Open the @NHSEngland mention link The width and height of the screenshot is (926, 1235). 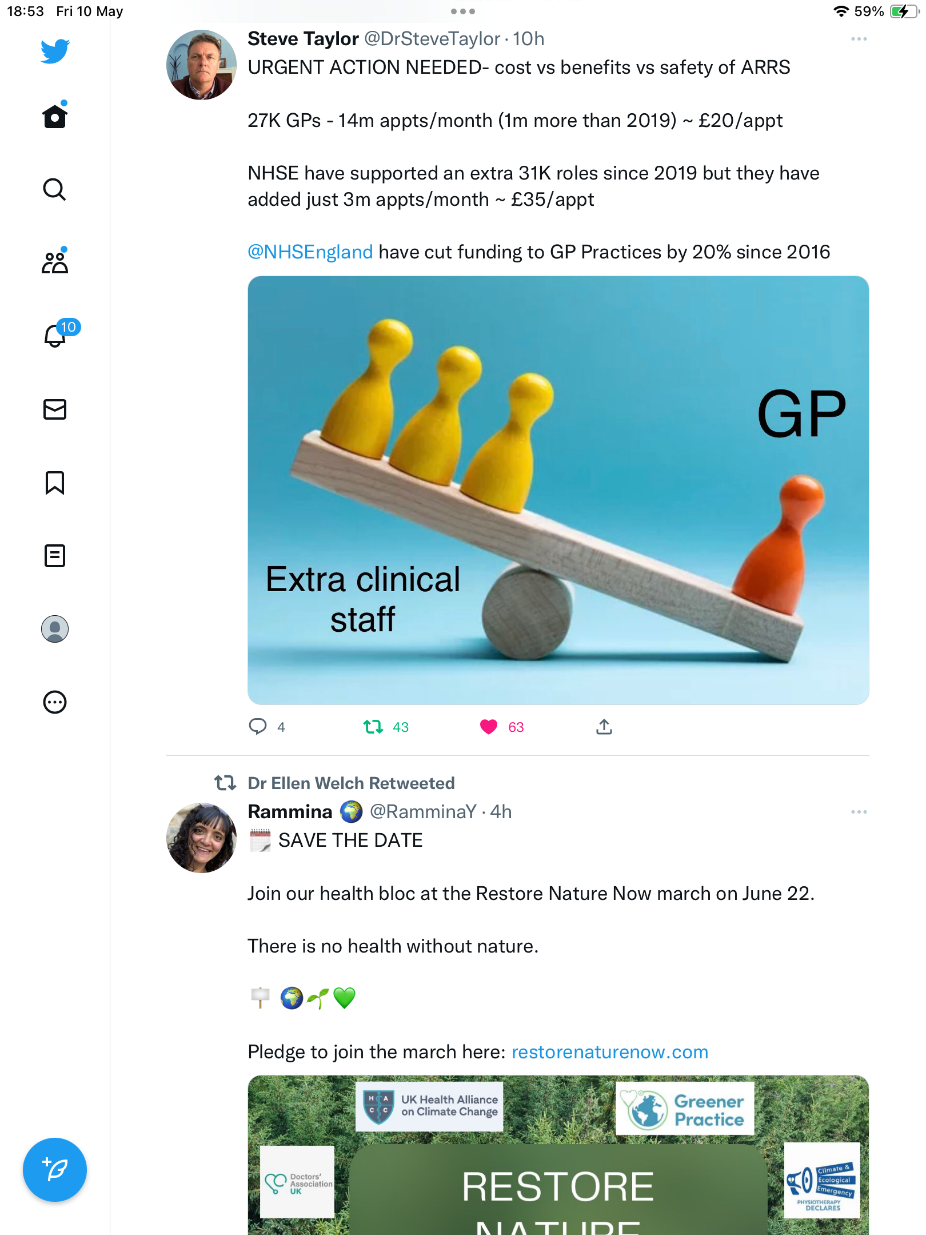pyautogui.click(x=310, y=252)
